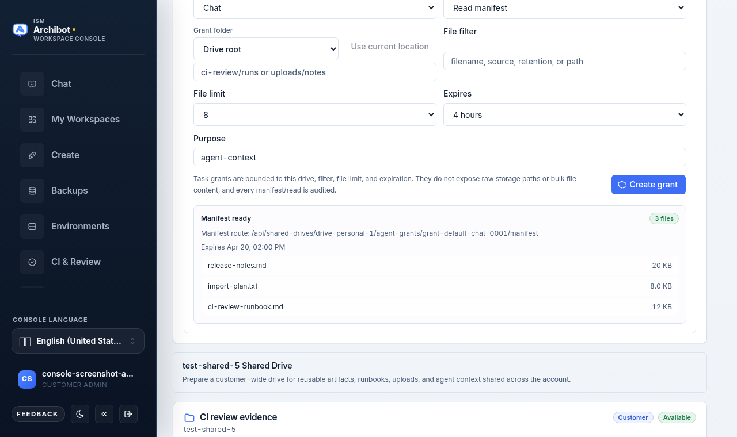This screenshot has width=737, height=437.
Task: Select the release-notes.md file row
Action: pos(440,266)
